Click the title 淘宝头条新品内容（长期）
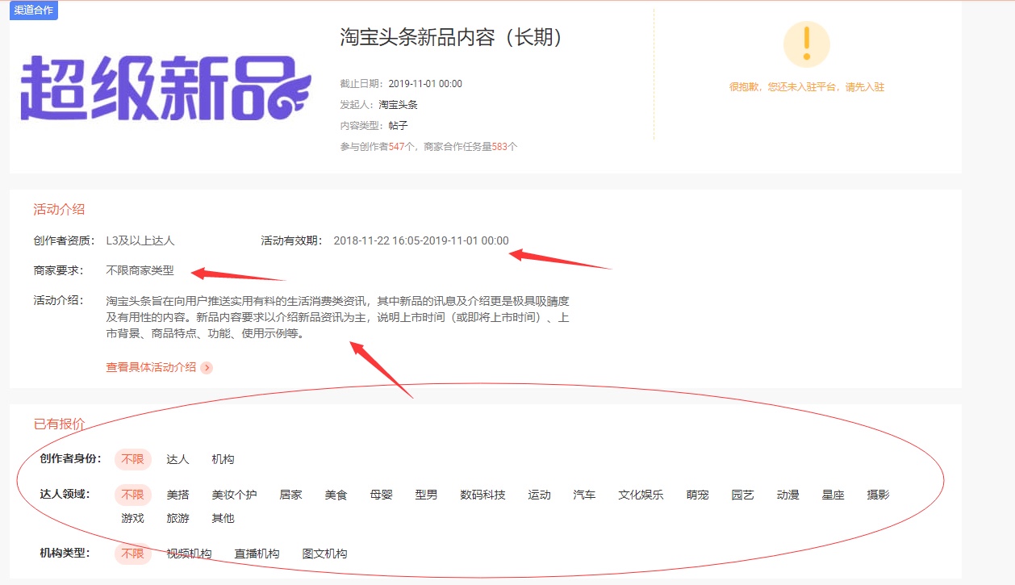The width and height of the screenshot is (1015, 585). click(451, 37)
